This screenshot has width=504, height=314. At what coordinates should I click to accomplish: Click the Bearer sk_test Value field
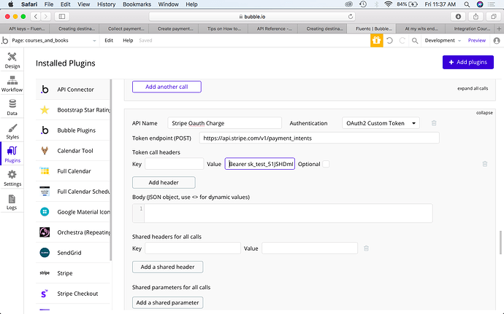click(x=260, y=164)
